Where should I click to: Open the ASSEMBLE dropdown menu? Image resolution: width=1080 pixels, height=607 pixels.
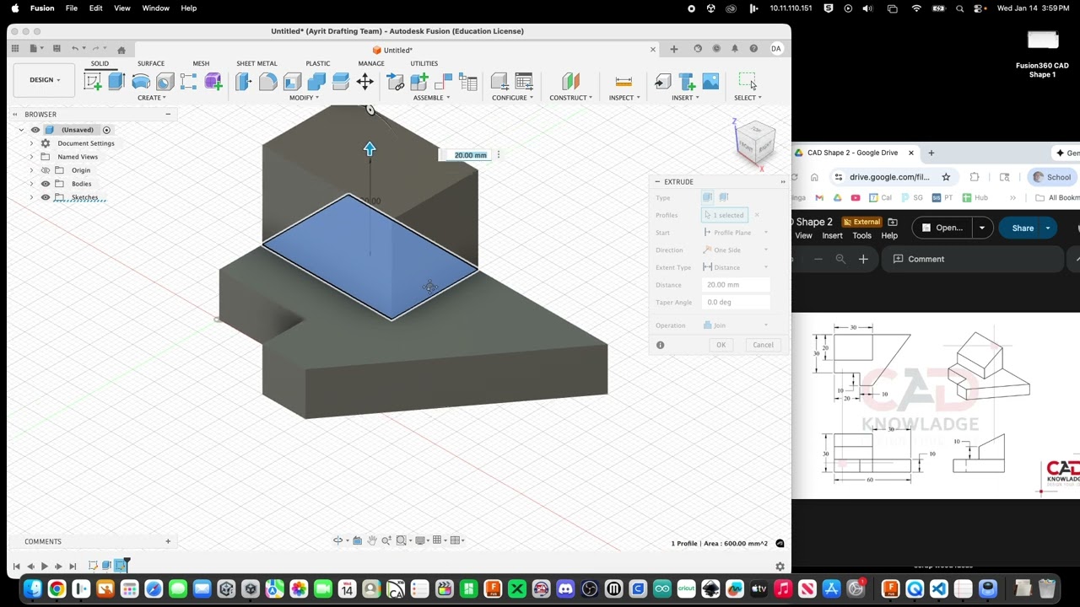[431, 98]
